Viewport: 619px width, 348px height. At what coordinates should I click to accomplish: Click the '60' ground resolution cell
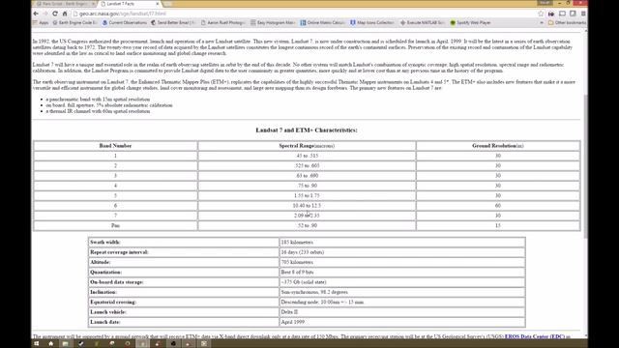point(498,206)
